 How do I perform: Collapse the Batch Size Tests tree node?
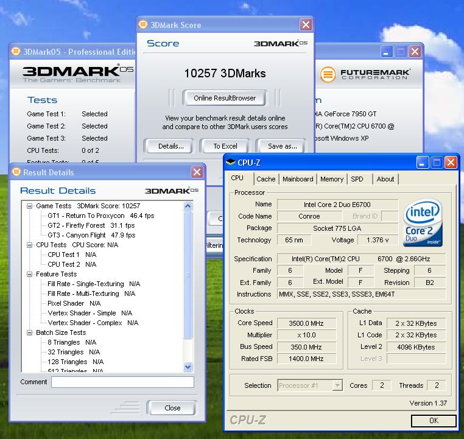[29, 333]
